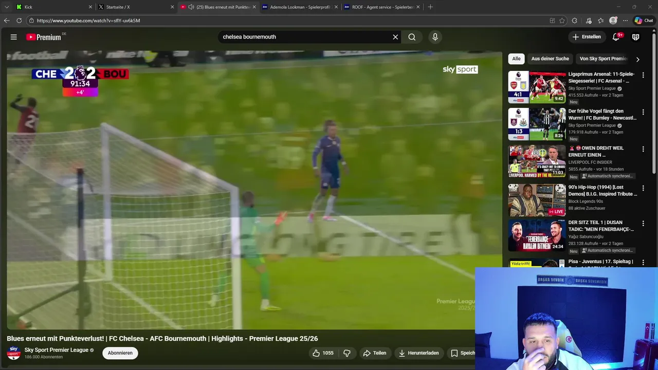Open DER SITZ TEIL 1 Dusan Tadic video
This screenshot has width=658, height=370.
tap(537, 235)
